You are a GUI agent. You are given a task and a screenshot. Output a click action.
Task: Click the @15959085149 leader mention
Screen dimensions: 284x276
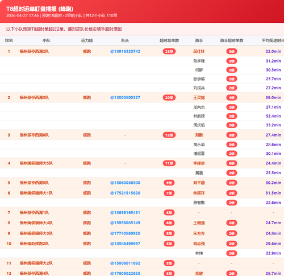click(x=125, y=223)
